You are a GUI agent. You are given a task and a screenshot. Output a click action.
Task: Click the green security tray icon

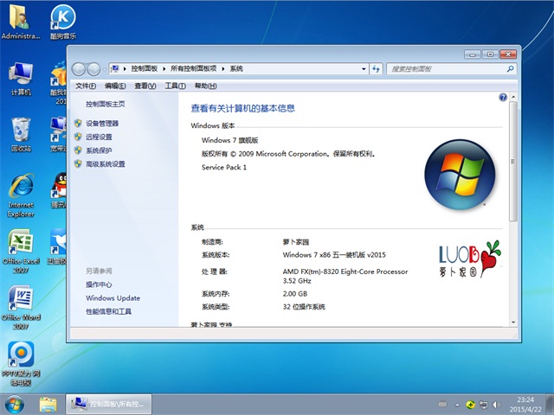coord(470,405)
